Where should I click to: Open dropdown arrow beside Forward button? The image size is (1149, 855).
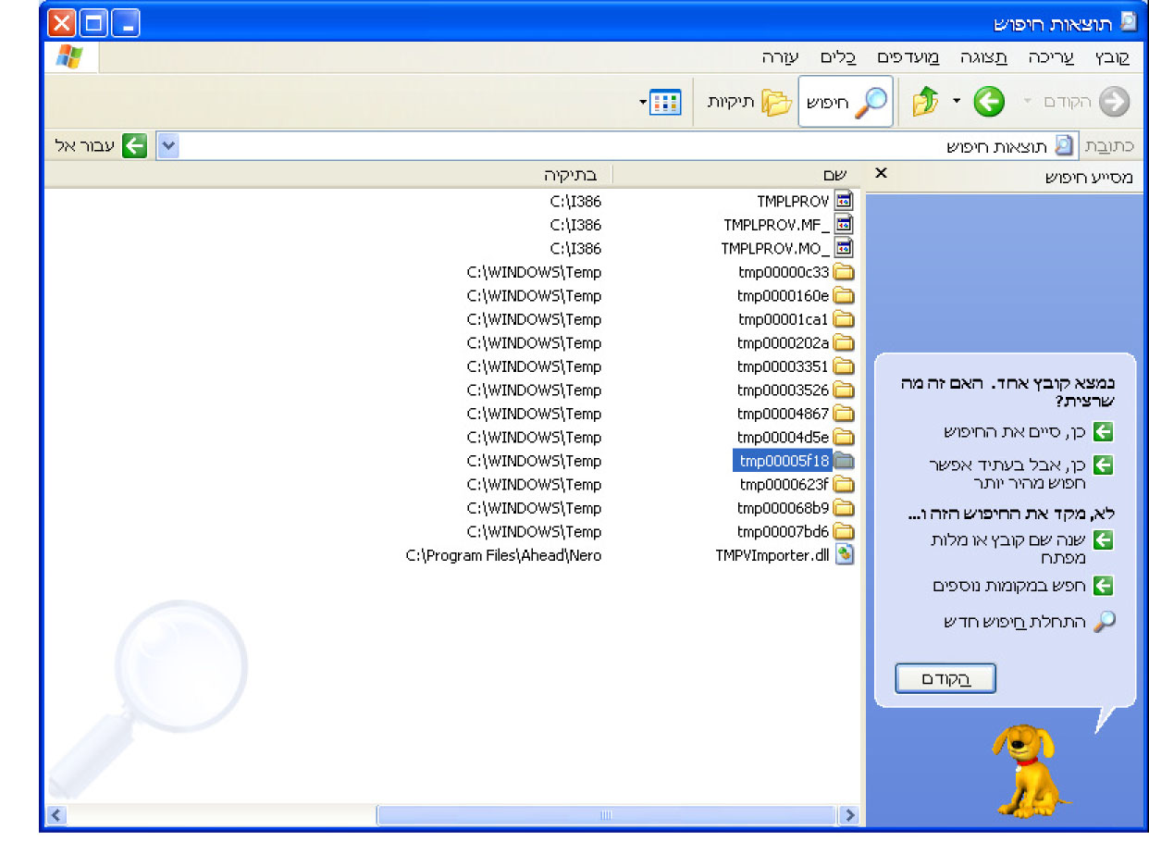(x=1027, y=102)
